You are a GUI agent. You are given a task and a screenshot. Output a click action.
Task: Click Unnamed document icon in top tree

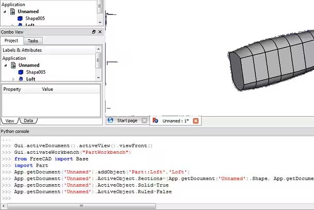(x=12, y=11)
